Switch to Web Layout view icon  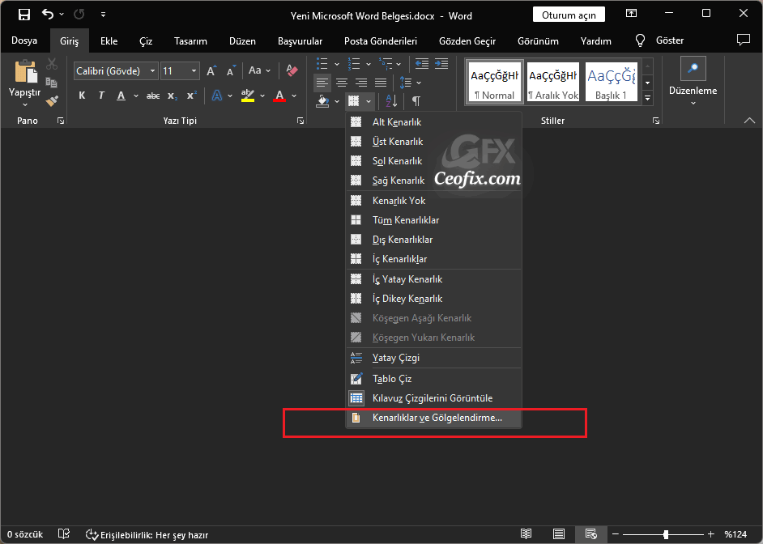click(590, 534)
